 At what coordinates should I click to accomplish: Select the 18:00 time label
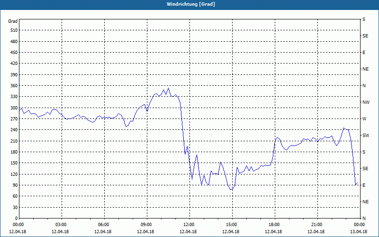coord(275,225)
